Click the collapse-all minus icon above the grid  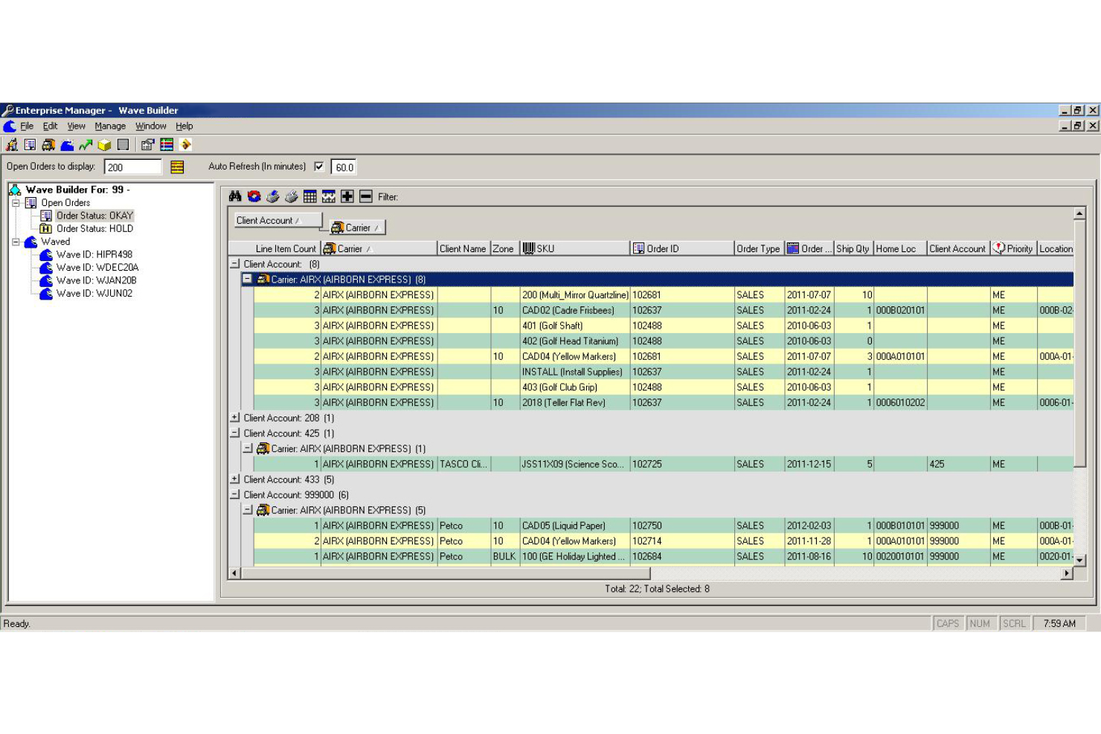coord(365,196)
